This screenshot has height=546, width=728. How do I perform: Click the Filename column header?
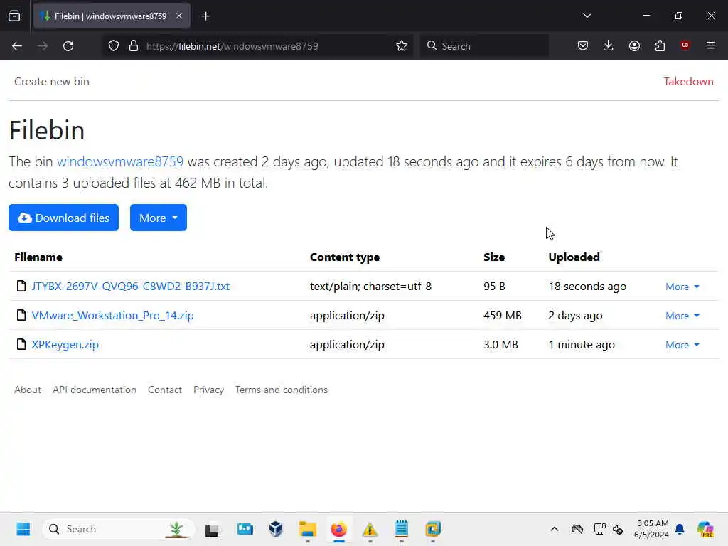[38, 257]
